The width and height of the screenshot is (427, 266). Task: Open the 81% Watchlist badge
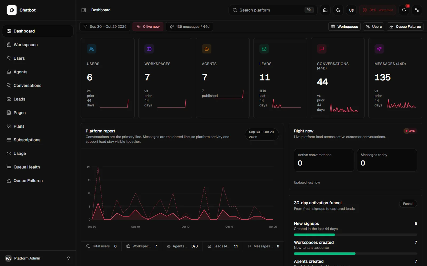click(377, 10)
